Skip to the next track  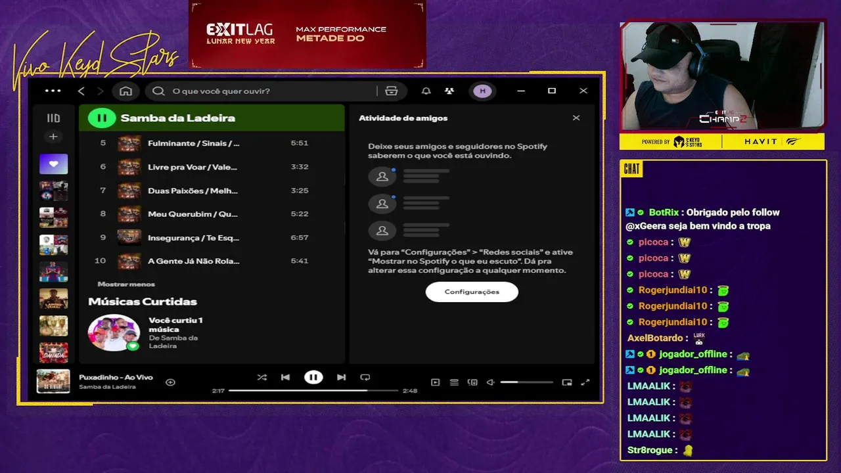pos(341,377)
